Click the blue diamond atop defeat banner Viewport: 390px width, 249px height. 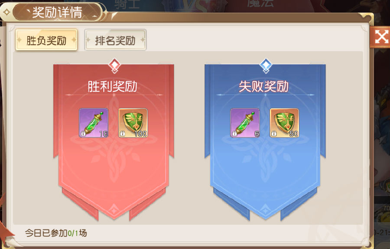[x=266, y=66]
